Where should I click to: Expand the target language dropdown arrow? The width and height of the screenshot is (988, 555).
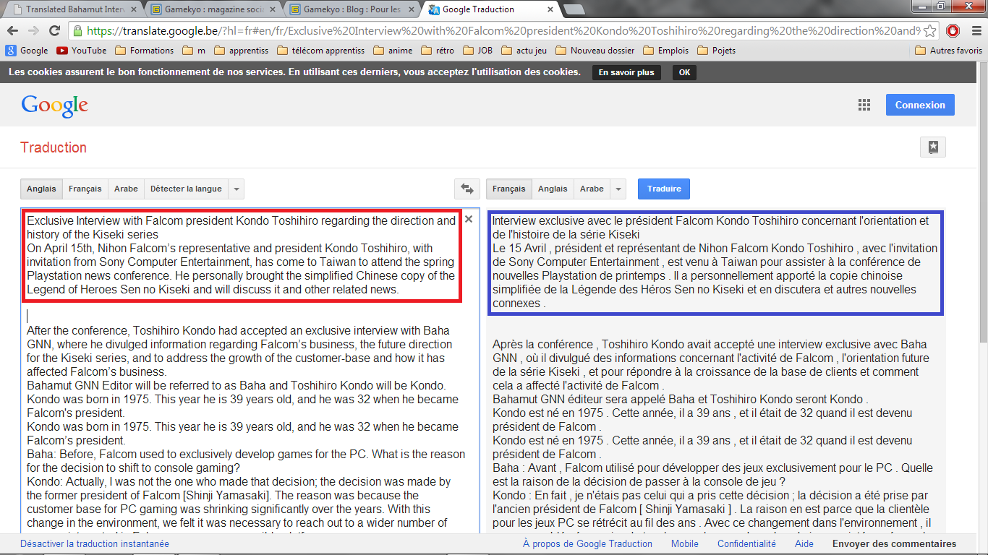(x=618, y=189)
